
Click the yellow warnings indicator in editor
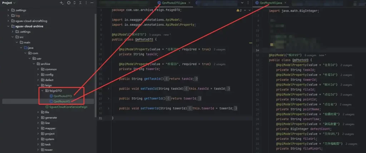(x=239, y=10)
